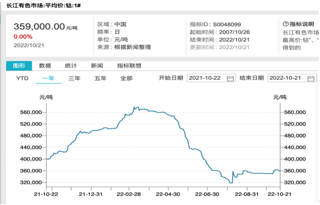The width and height of the screenshot is (320, 205).
Task: Select the 一年 time range
Action: click(x=49, y=78)
